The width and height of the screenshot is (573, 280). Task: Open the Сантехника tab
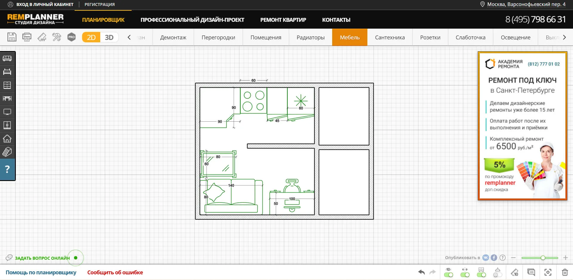click(x=390, y=37)
